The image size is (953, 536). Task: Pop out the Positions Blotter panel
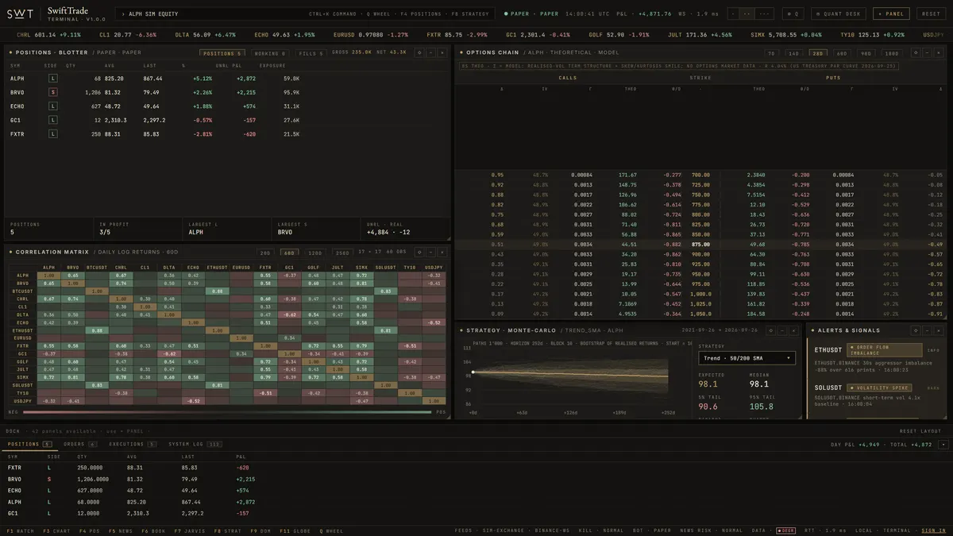click(419, 52)
